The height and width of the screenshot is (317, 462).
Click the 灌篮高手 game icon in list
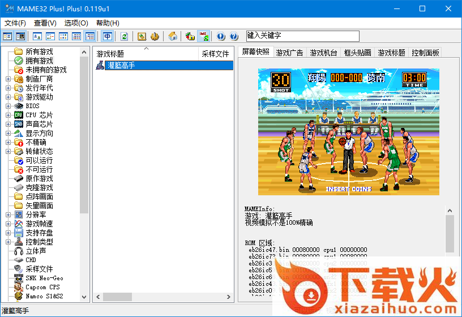(100, 66)
